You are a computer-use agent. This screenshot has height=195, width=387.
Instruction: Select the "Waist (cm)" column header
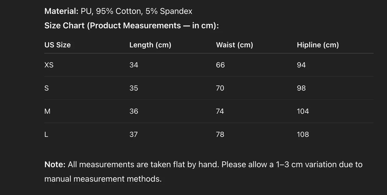click(x=234, y=45)
